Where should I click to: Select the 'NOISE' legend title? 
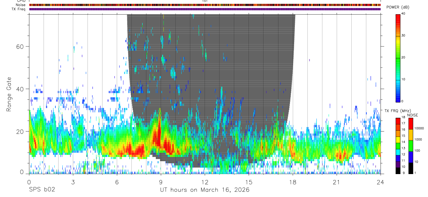tap(412, 115)
